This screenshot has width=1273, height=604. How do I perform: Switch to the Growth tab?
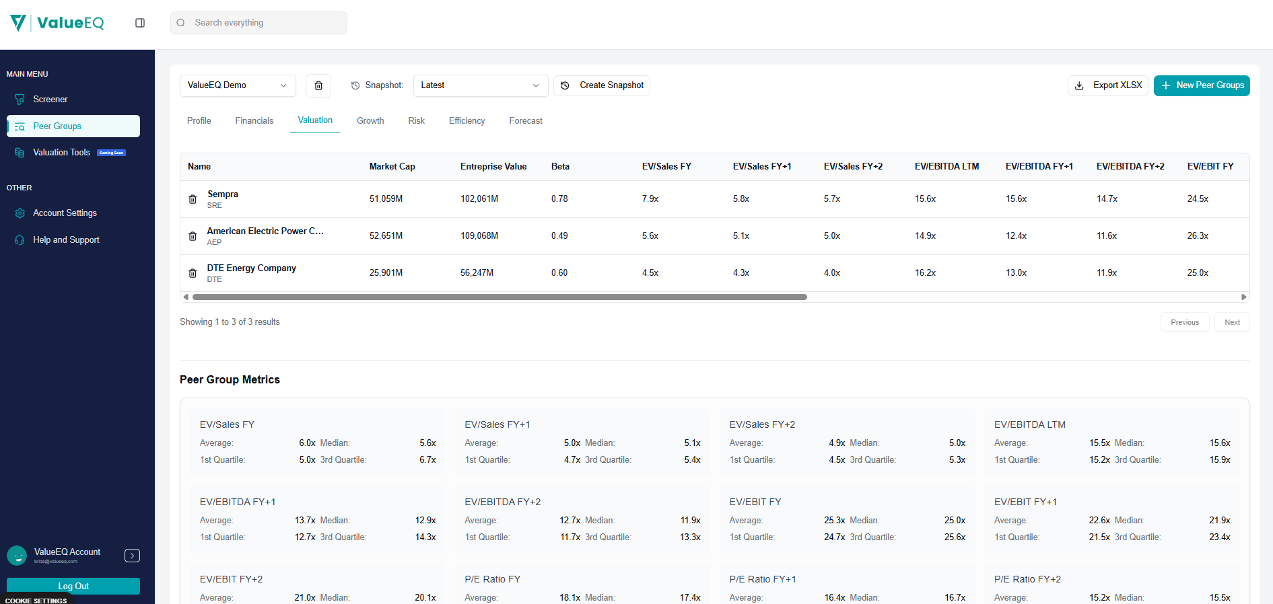pos(370,121)
